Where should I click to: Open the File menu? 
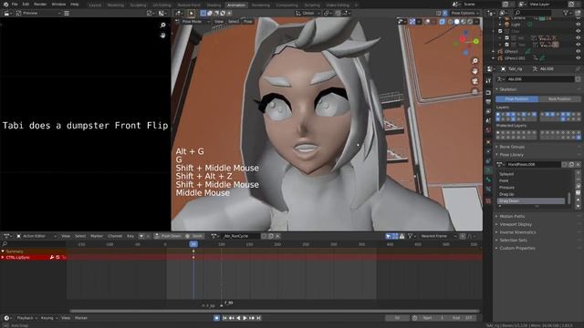15,4
